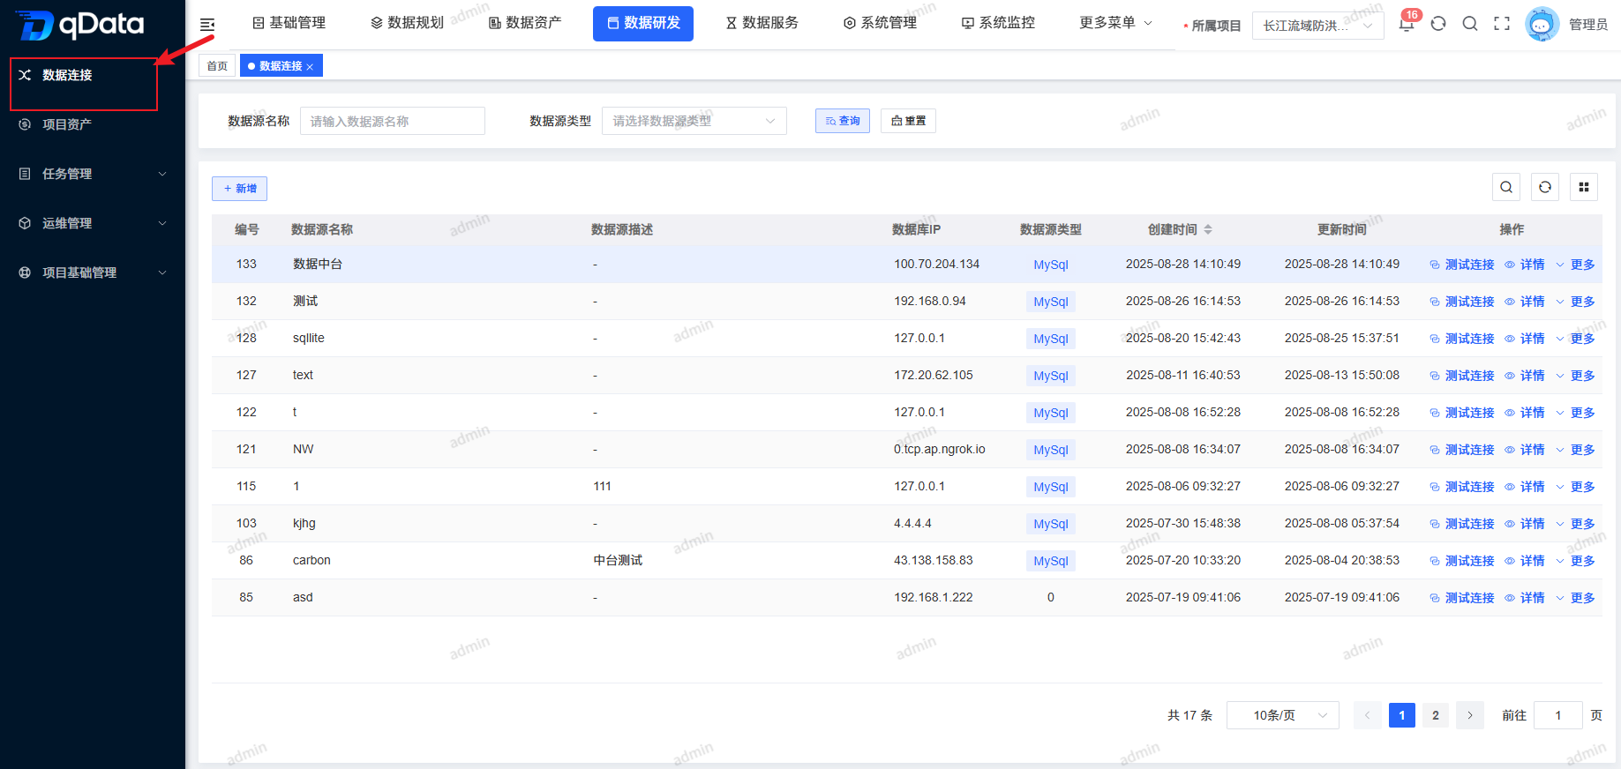The image size is (1621, 769).
Task: Open 数据源类型 select box
Action: 694,121
